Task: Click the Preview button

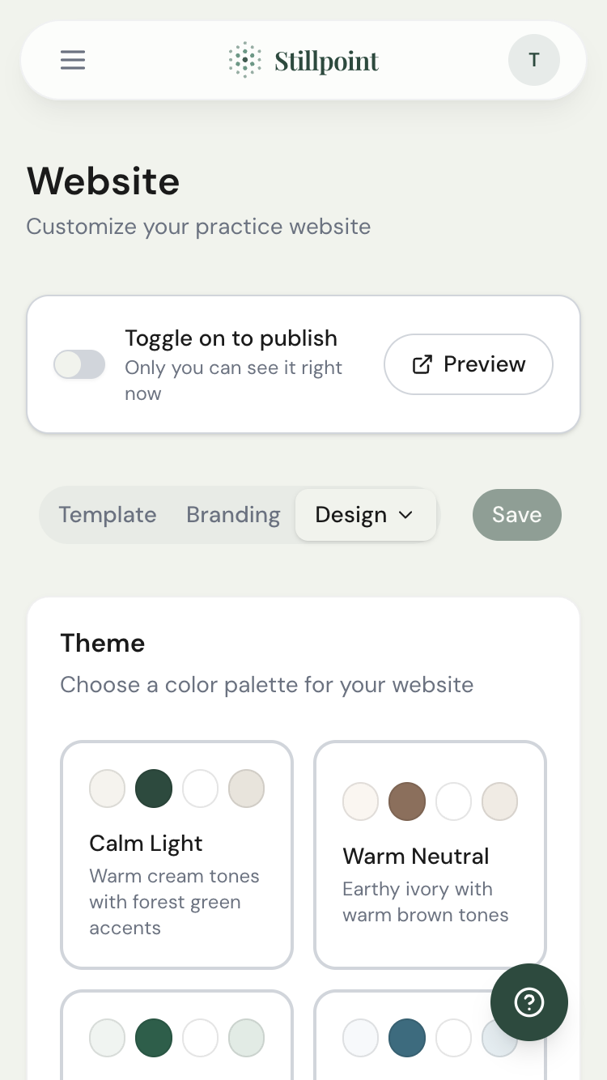Action: (468, 364)
